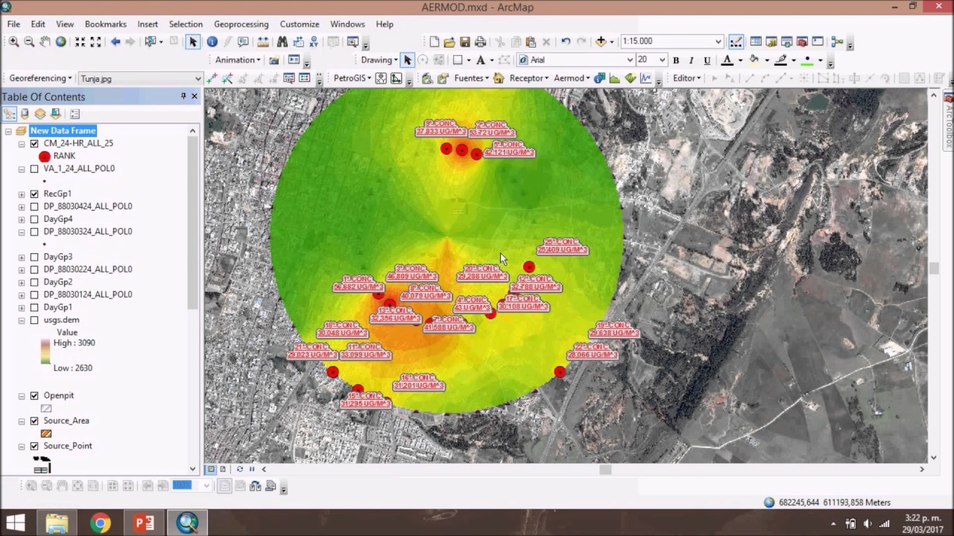This screenshot has width=954, height=536.
Task: Select the Zoom Out tool
Action: tap(29, 42)
